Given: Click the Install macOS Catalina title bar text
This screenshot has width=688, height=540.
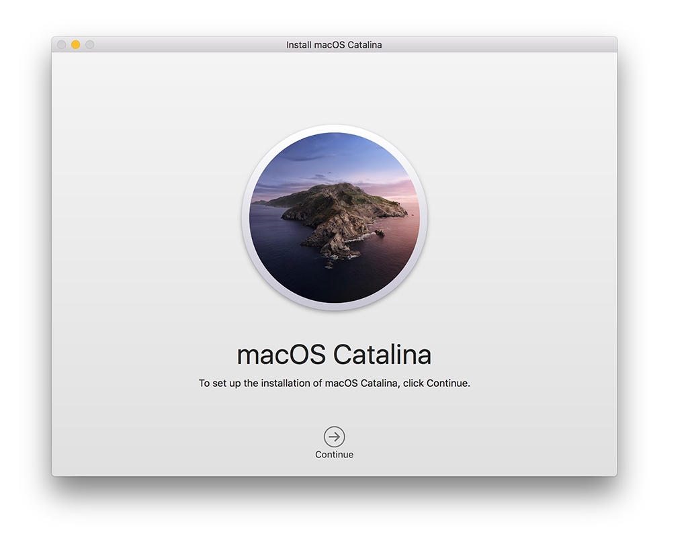Looking at the screenshot, I should [x=334, y=44].
